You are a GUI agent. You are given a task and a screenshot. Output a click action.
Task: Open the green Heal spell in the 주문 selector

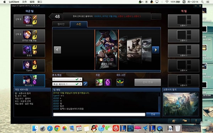coord(99,82)
